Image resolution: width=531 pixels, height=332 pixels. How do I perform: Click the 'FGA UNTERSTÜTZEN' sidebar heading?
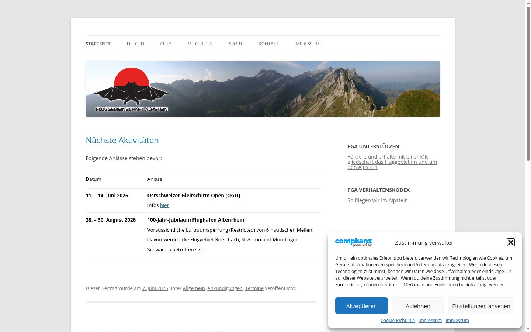pos(373,146)
